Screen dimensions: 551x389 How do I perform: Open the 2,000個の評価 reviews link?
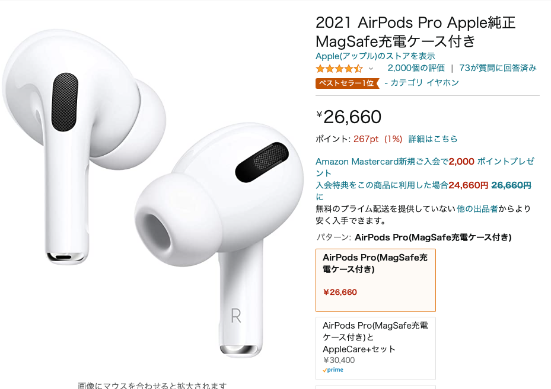[x=416, y=68]
